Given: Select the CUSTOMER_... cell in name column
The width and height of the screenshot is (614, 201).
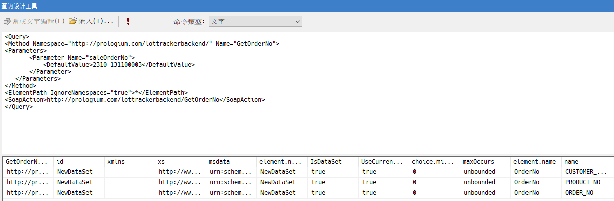Looking at the screenshot, I should click(x=586, y=172).
